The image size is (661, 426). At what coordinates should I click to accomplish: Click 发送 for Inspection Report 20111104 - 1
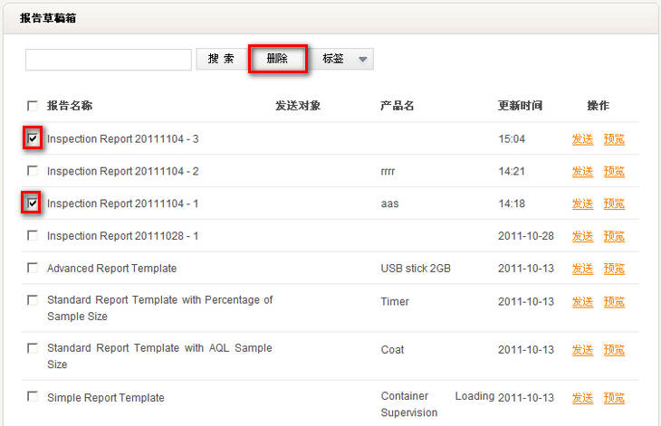coord(582,204)
